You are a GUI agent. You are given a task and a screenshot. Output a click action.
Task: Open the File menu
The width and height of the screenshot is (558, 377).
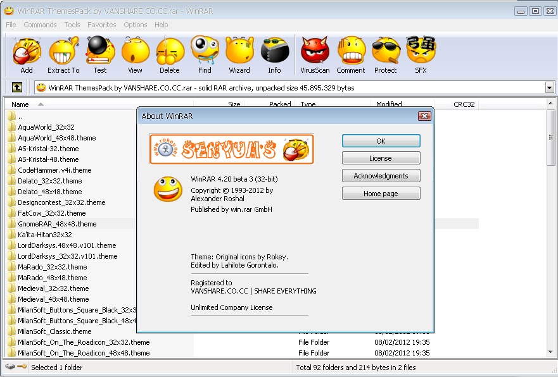11,25
